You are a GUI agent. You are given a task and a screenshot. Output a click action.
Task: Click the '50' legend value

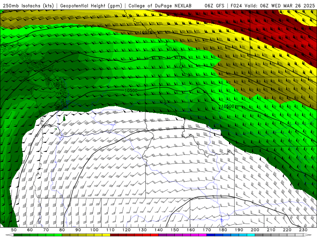tap(14, 230)
